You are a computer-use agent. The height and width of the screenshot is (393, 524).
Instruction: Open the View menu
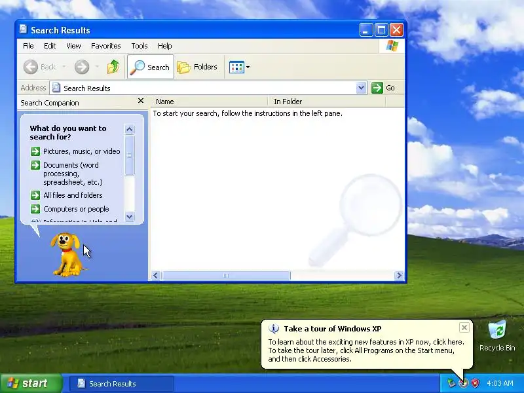point(73,46)
